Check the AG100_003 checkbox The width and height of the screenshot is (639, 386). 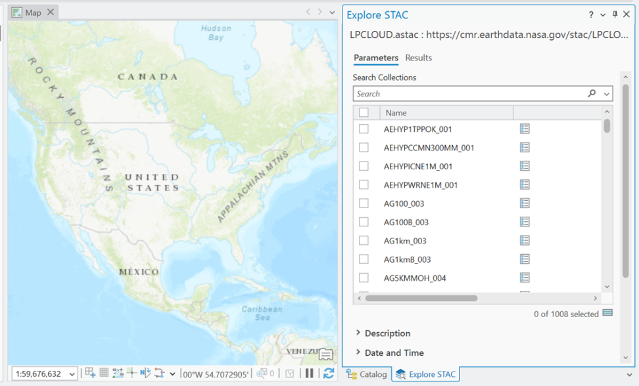pos(364,203)
